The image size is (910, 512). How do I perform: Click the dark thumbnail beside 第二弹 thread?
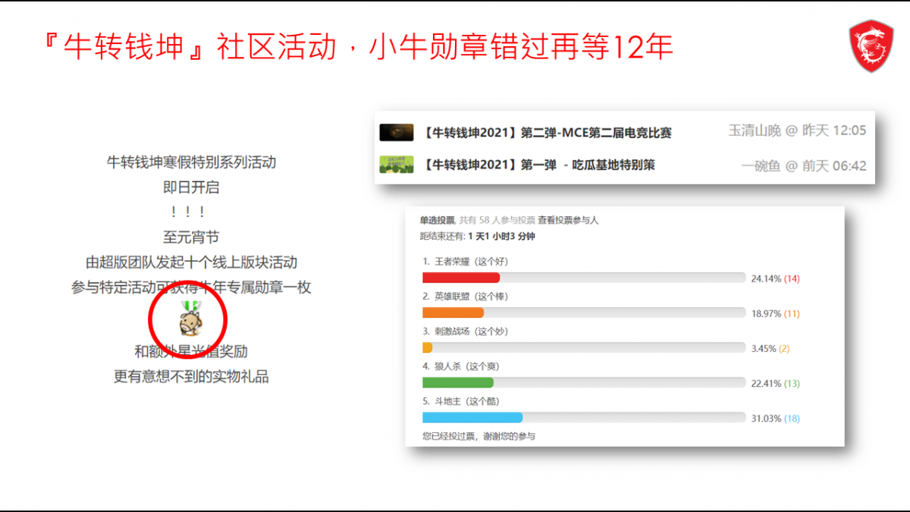tap(396, 133)
